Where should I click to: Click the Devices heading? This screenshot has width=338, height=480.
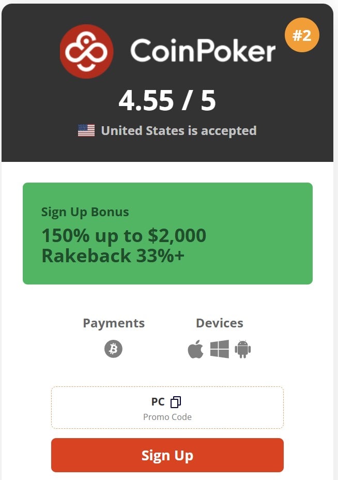coord(219,323)
